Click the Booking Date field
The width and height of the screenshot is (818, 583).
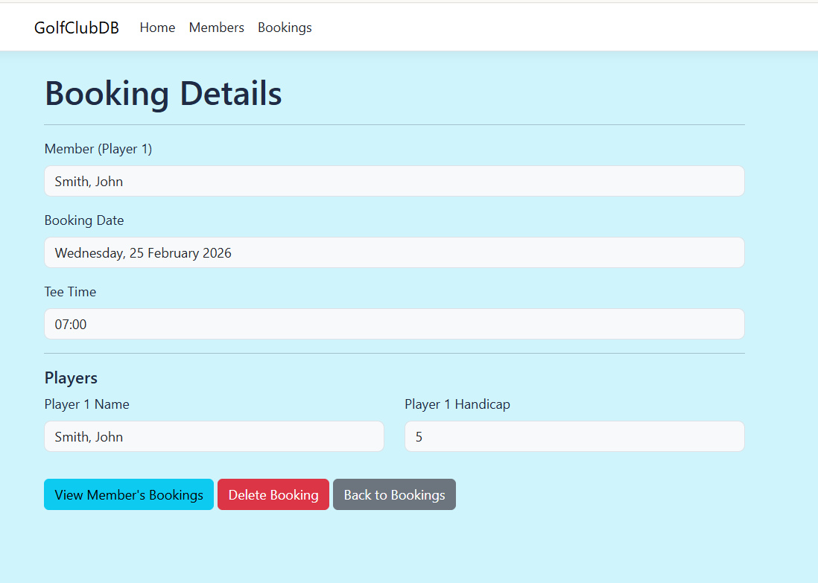tap(394, 252)
